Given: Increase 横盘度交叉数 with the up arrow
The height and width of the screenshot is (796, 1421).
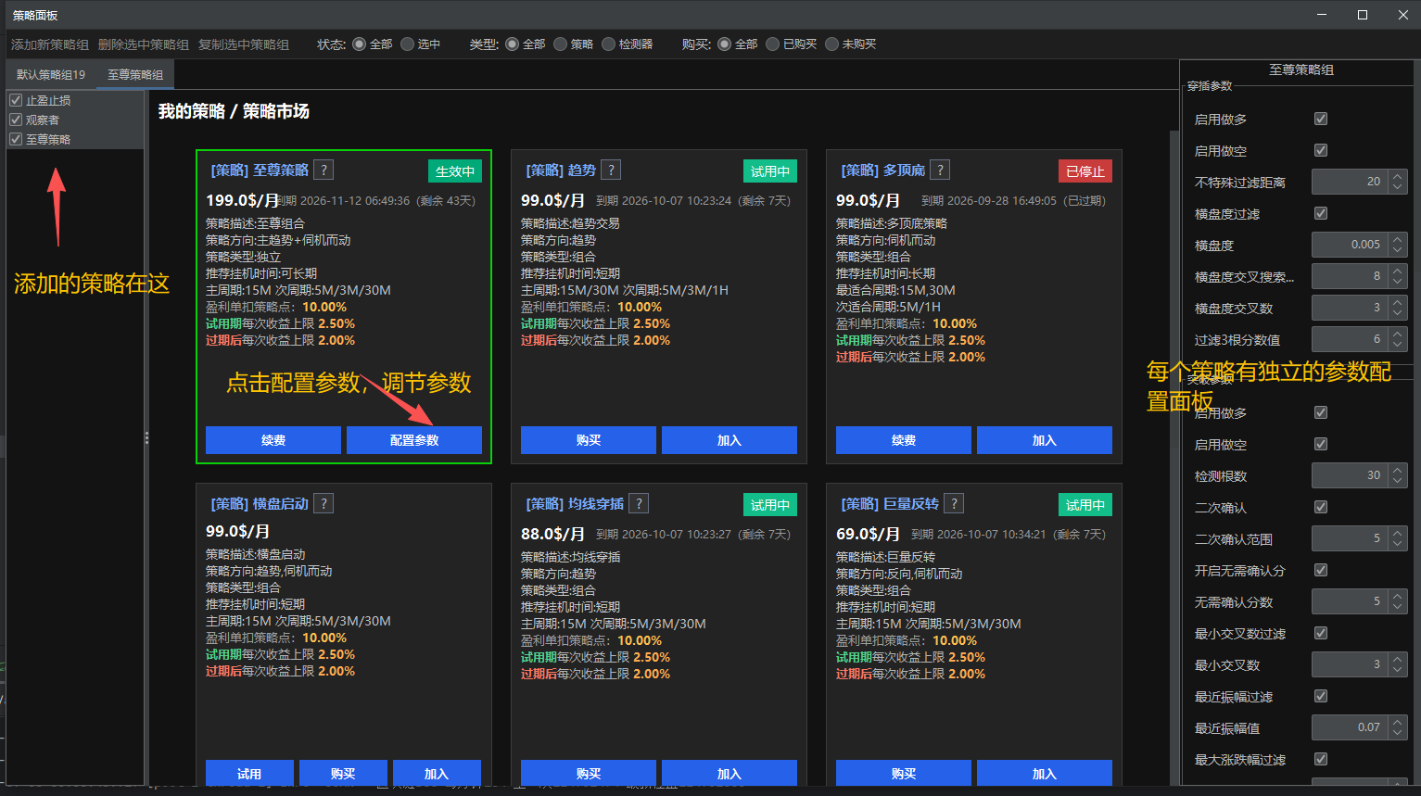Looking at the screenshot, I should coord(1397,302).
